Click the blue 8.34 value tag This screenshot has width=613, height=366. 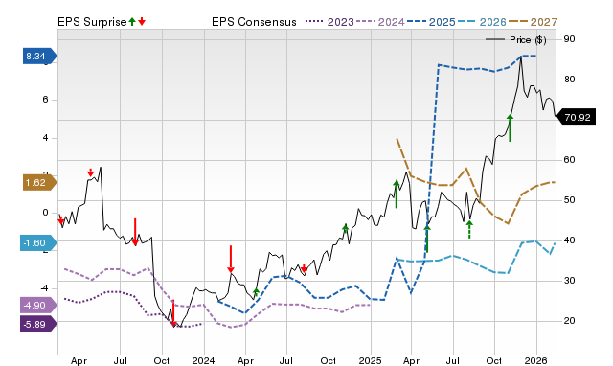pyautogui.click(x=40, y=57)
